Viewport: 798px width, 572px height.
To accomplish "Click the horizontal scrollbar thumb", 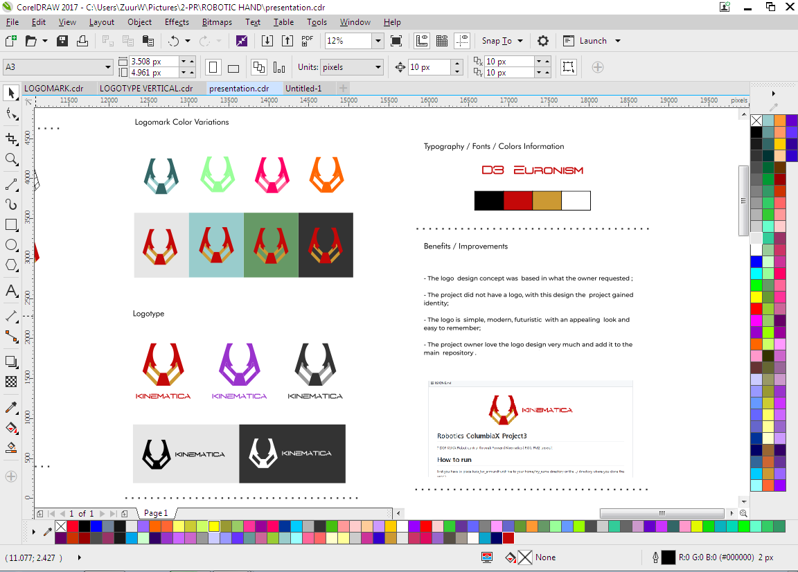I will [662, 513].
